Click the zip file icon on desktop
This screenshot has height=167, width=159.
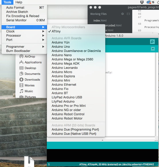point(29,161)
